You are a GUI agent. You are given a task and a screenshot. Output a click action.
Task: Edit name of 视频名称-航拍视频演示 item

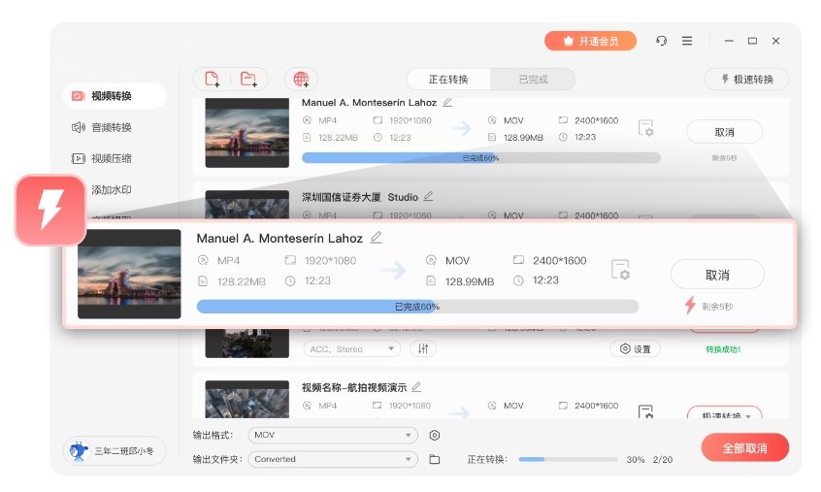[x=416, y=387]
